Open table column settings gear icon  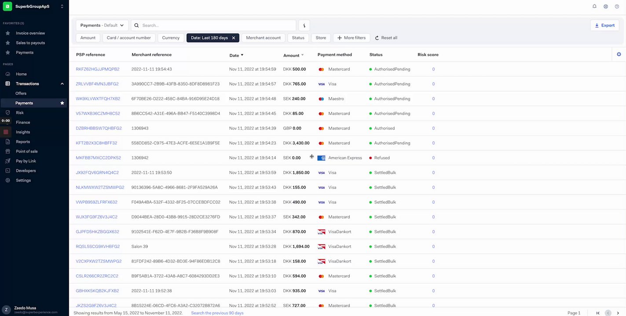click(619, 54)
